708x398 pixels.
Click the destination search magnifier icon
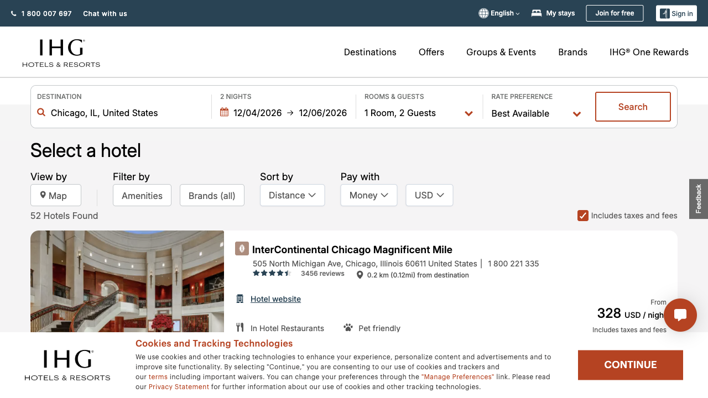point(41,112)
